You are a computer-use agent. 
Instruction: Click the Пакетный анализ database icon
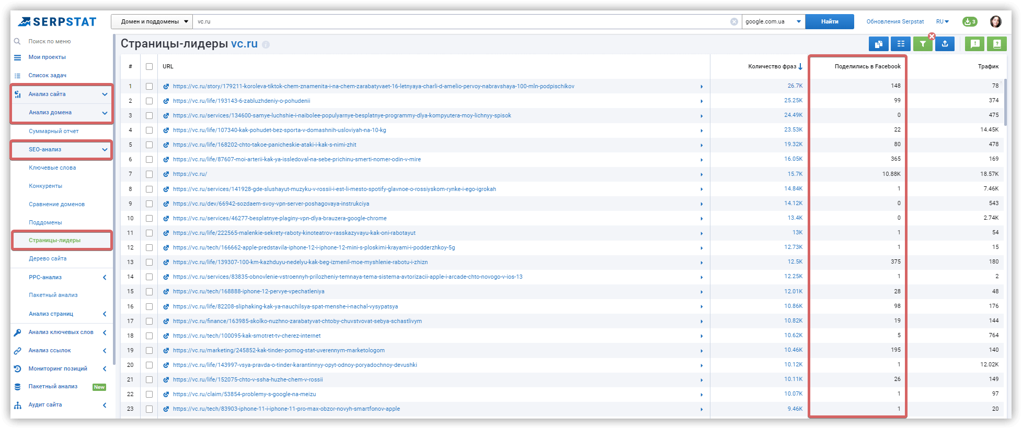(x=17, y=387)
